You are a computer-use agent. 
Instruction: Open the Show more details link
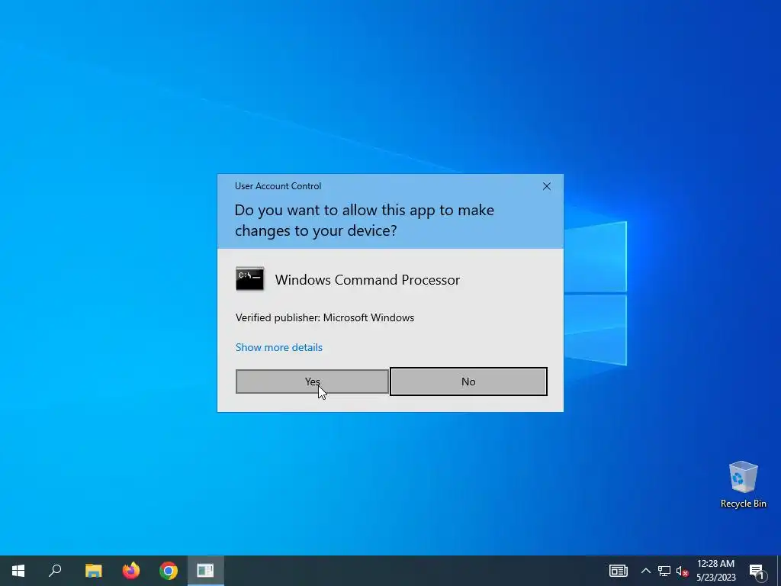(x=279, y=347)
